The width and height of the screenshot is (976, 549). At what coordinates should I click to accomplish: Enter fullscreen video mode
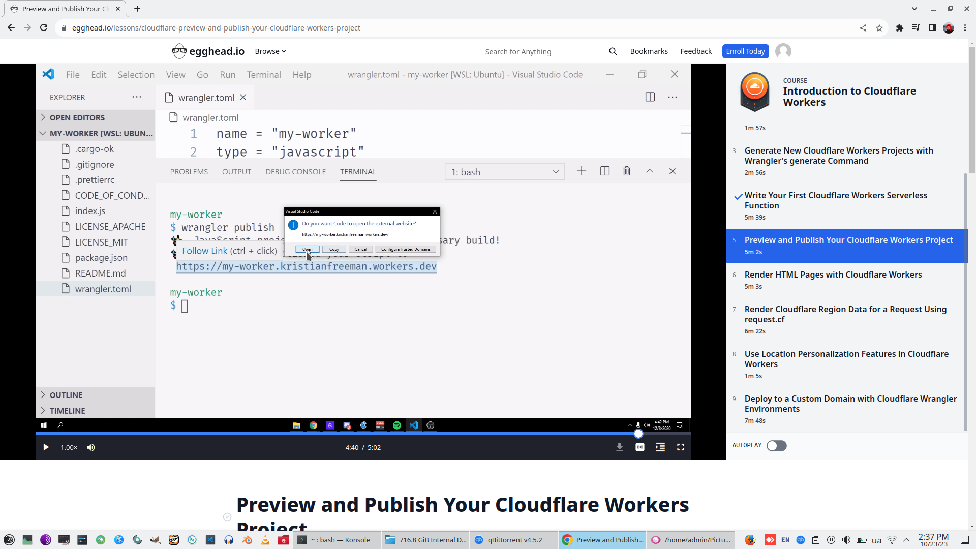click(x=680, y=447)
